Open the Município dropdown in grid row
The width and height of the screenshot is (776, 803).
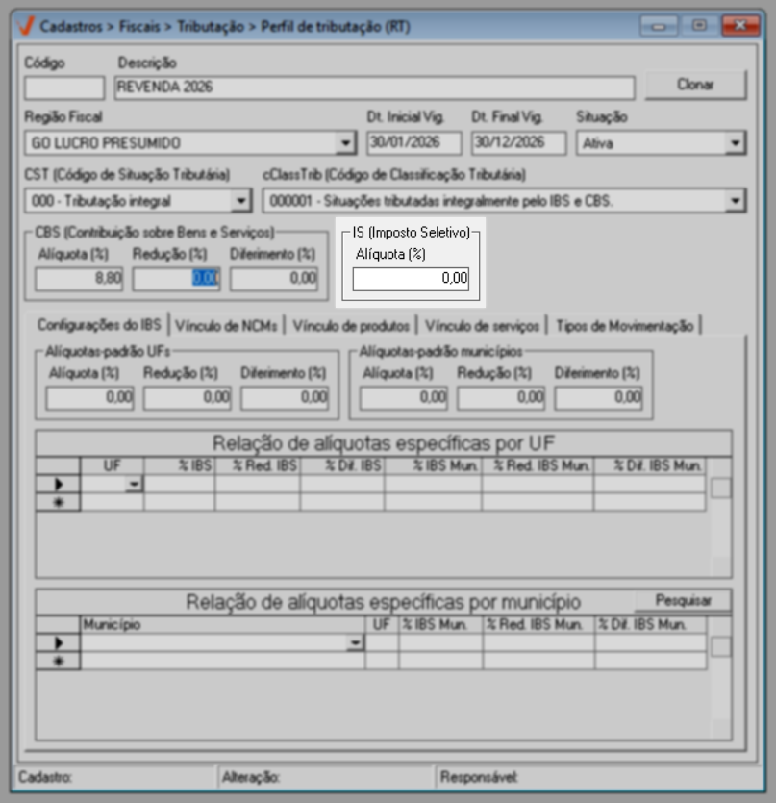pyautogui.click(x=355, y=642)
